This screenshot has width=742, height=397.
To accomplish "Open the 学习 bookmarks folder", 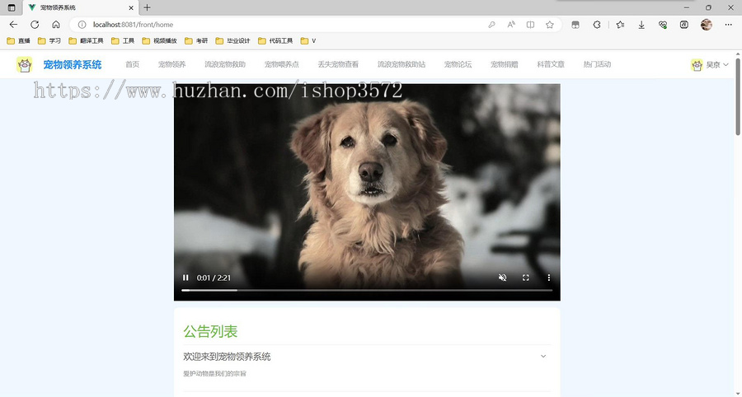I will 49,41.
